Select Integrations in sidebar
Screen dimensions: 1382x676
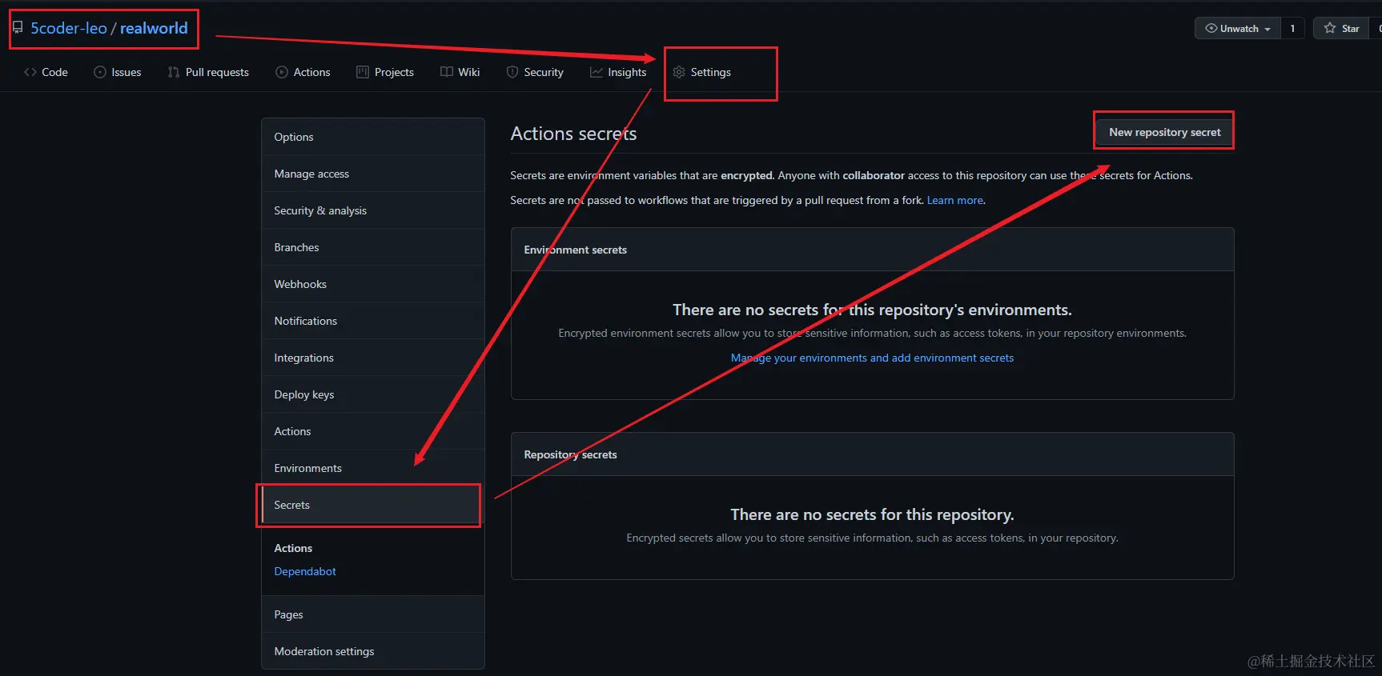click(x=373, y=358)
